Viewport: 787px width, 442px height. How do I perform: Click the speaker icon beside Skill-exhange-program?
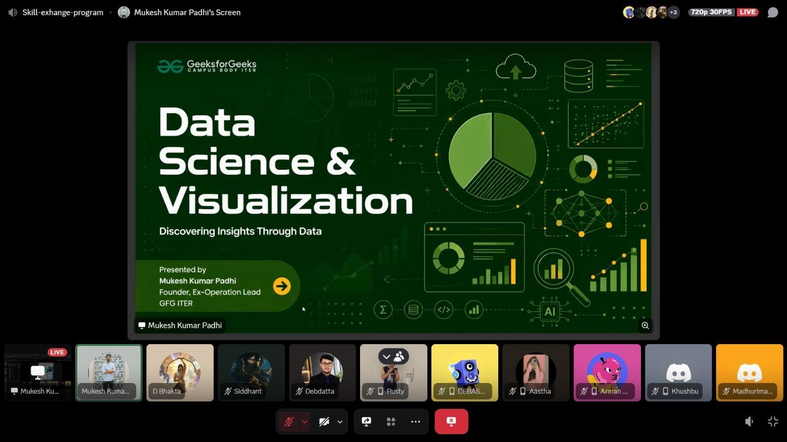click(x=13, y=12)
